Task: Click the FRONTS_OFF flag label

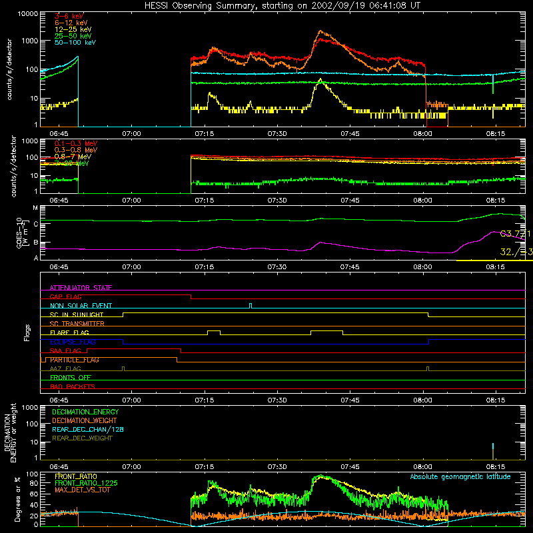Action: (x=71, y=377)
